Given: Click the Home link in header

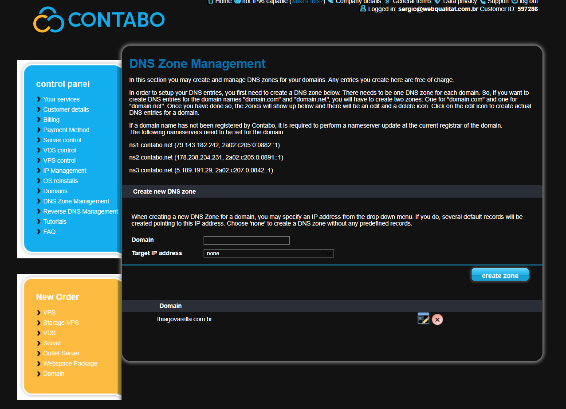Looking at the screenshot, I should click(223, 2).
